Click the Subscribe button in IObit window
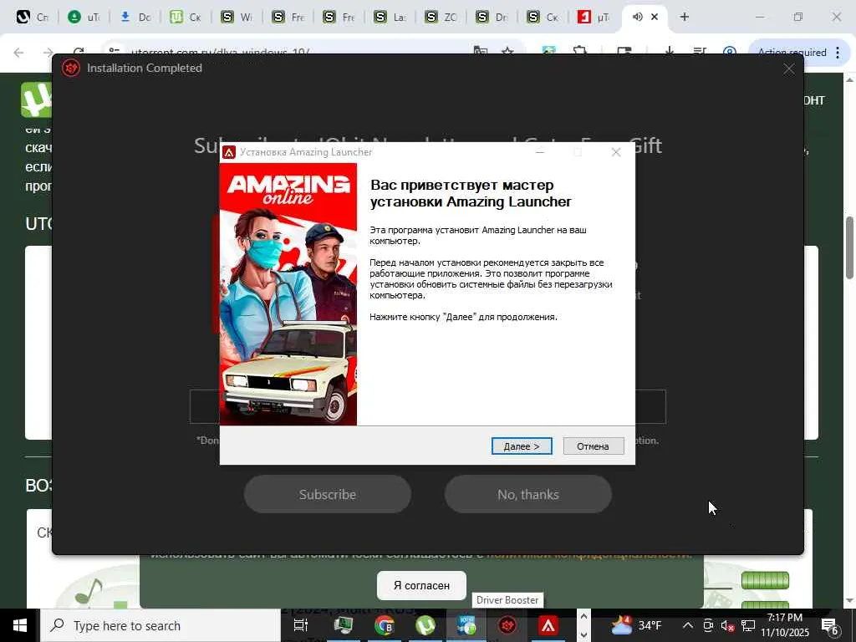Image resolution: width=856 pixels, height=642 pixels. (x=328, y=494)
